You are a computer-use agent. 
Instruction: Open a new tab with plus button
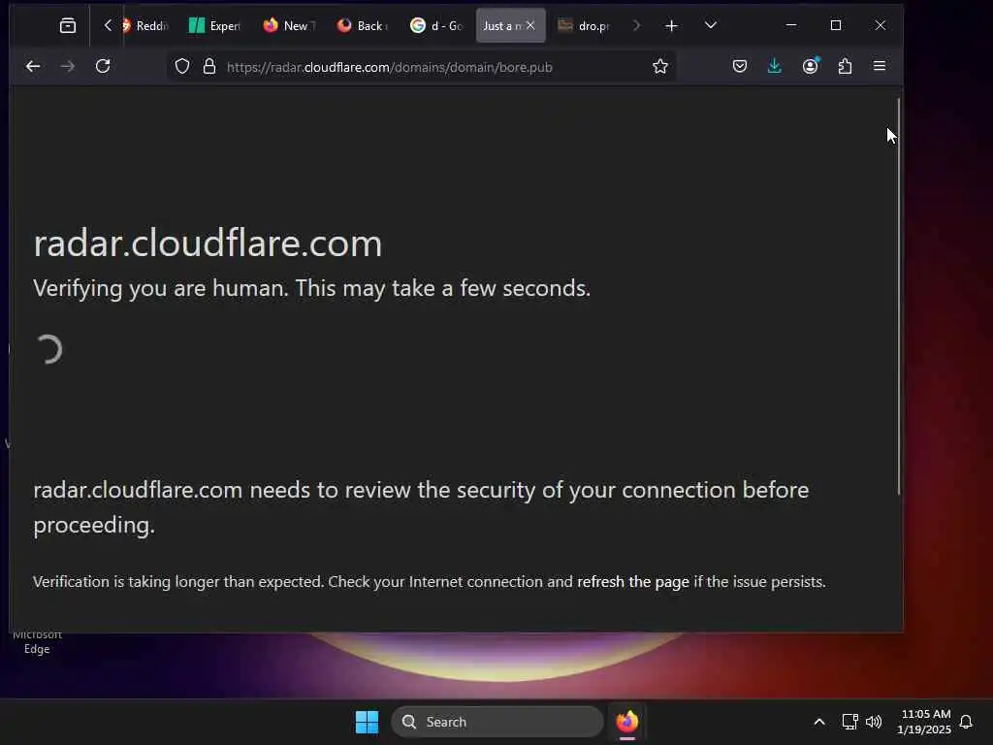[x=671, y=25]
